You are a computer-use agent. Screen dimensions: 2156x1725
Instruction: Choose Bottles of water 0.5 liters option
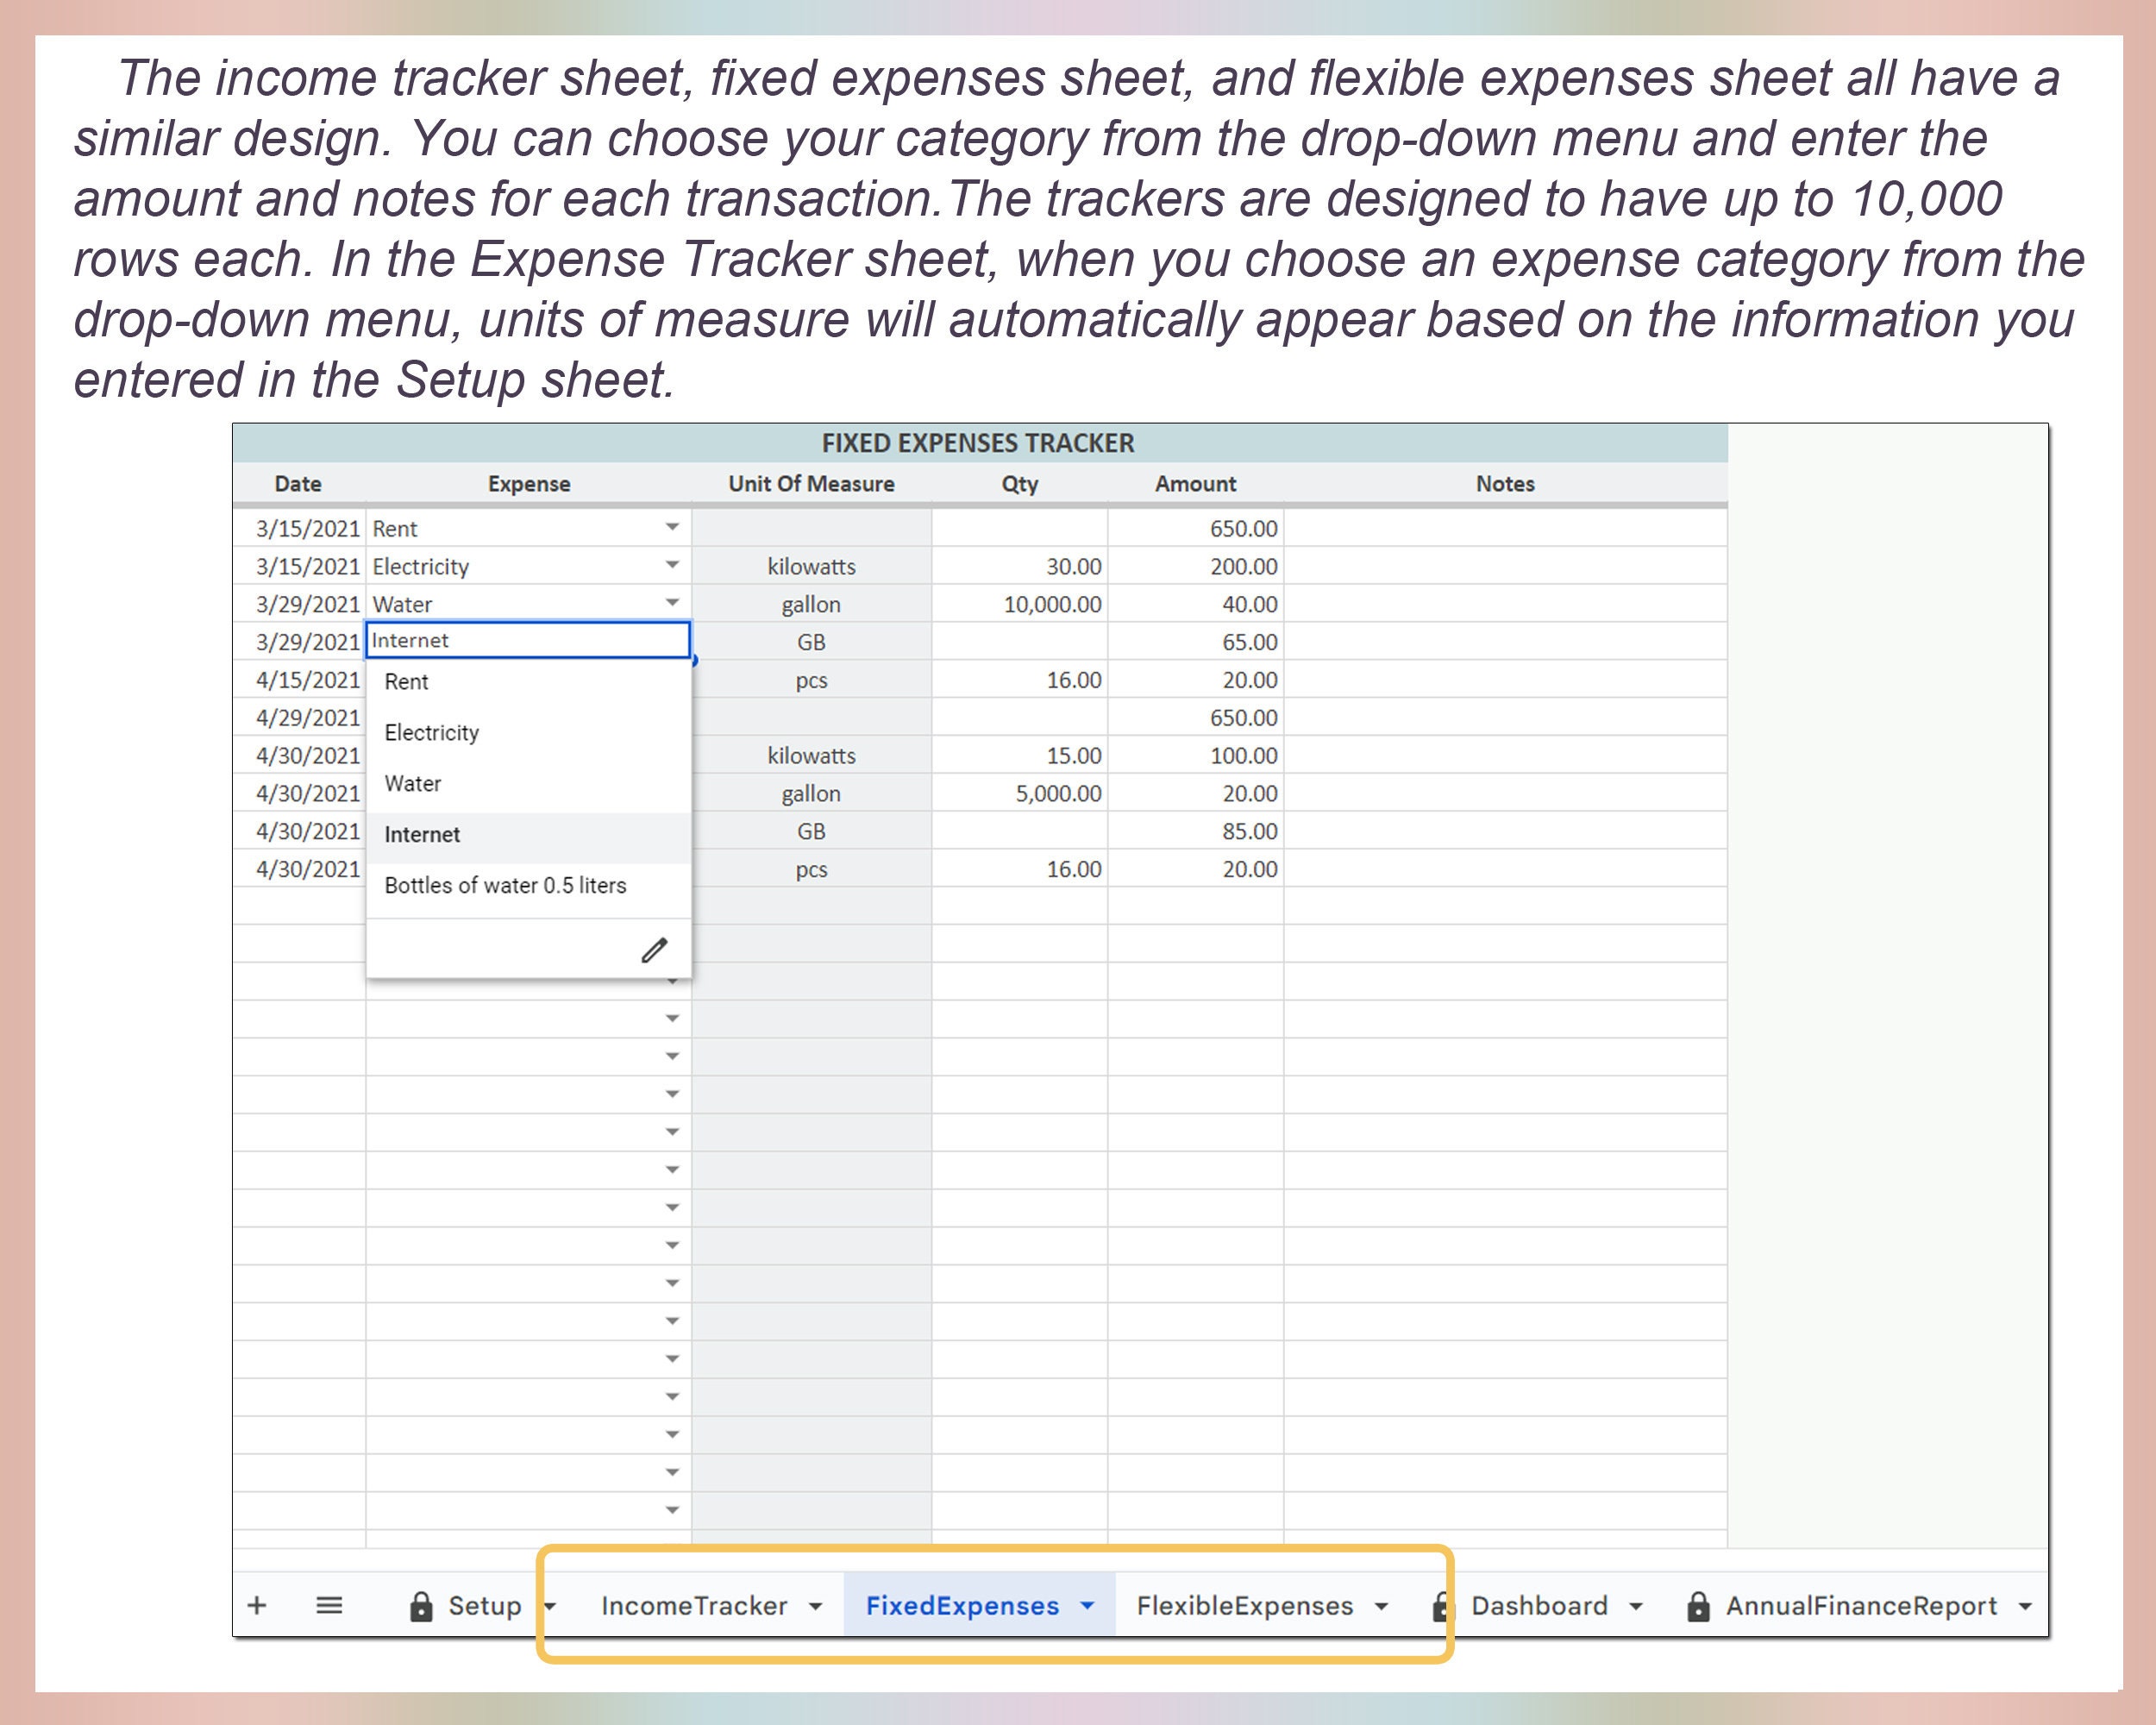[506, 885]
